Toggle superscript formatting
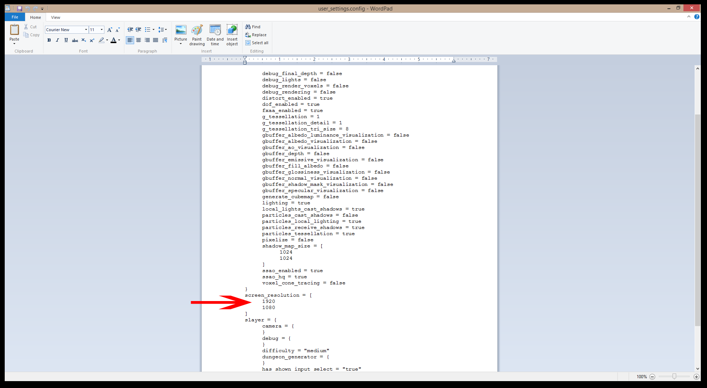 pos(92,40)
